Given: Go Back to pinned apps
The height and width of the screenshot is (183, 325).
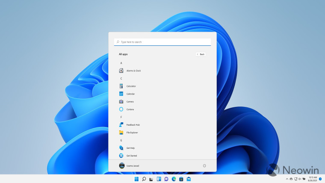Looking at the screenshot, I should pos(201,54).
